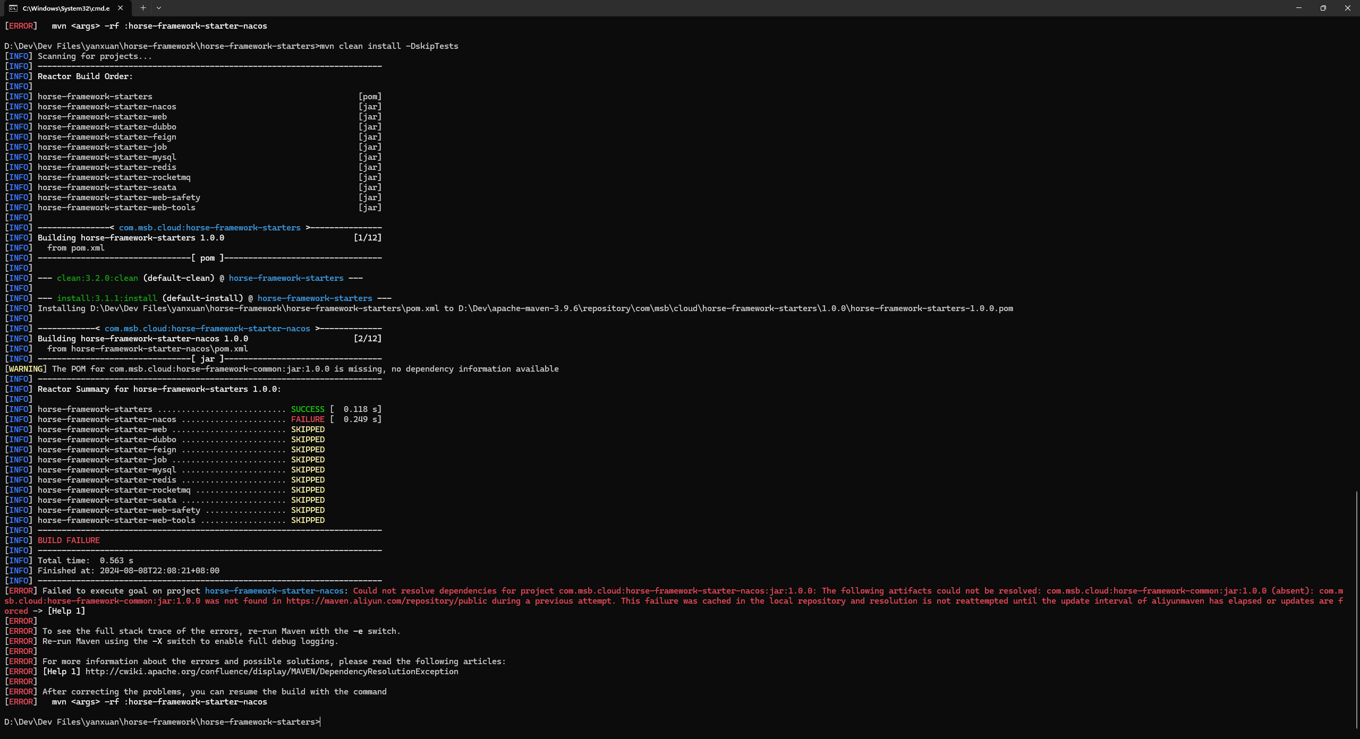Viewport: 1360px width, 739px height.
Task: Click SKIPPED for horse-framework-starter-web row
Action: (x=308, y=429)
